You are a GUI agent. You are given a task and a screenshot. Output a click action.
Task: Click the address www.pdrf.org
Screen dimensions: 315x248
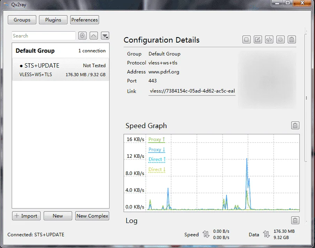click(164, 72)
